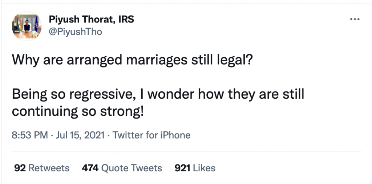View the Retweets list
This screenshot has height=184, width=372.
49,168
